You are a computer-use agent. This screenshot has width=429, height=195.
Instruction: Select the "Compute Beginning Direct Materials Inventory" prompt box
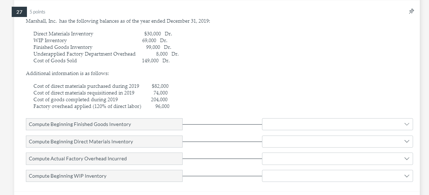click(x=104, y=142)
